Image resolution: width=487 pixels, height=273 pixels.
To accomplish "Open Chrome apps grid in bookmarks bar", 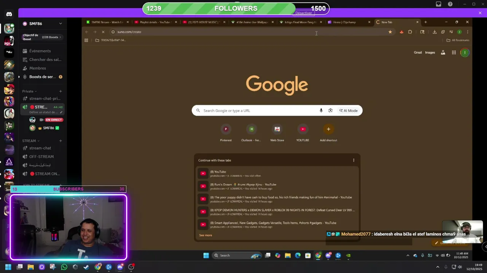I will [86, 40].
